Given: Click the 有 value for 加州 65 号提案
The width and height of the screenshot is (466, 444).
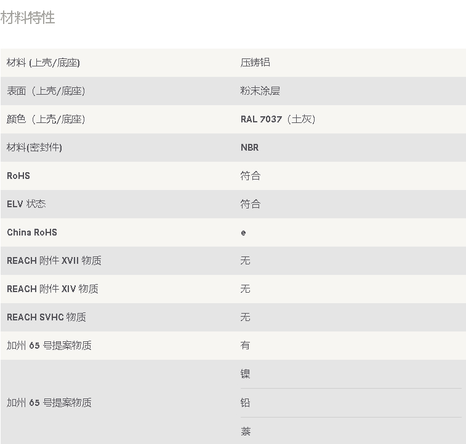Looking at the screenshot, I should pyautogui.click(x=245, y=346).
